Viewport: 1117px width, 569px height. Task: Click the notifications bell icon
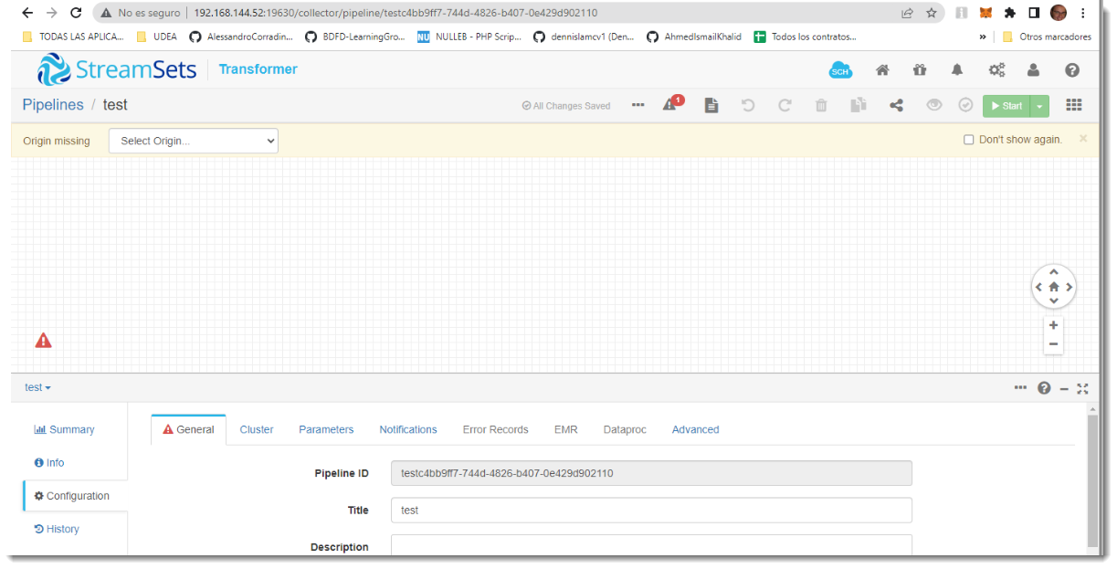pos(956,69)
